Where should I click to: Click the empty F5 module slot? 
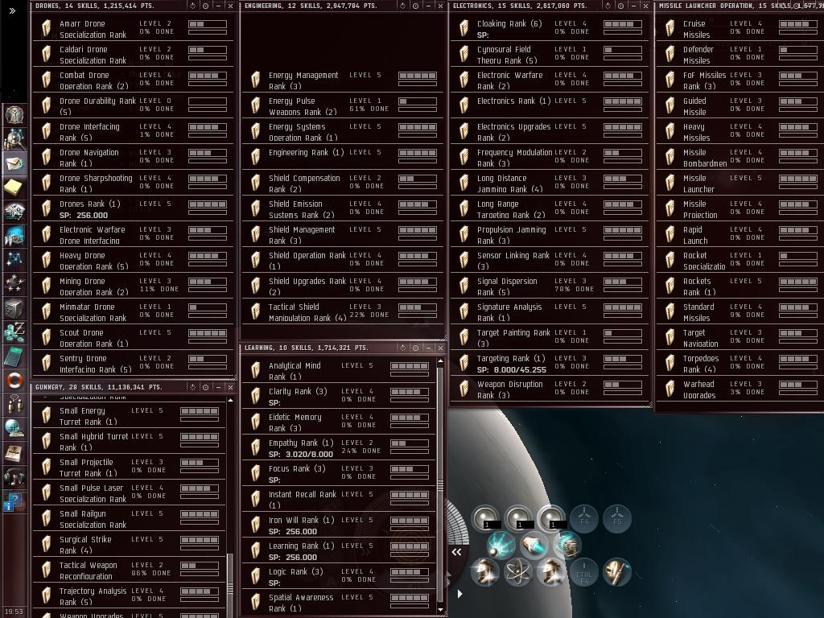click(x=617, y=519)
